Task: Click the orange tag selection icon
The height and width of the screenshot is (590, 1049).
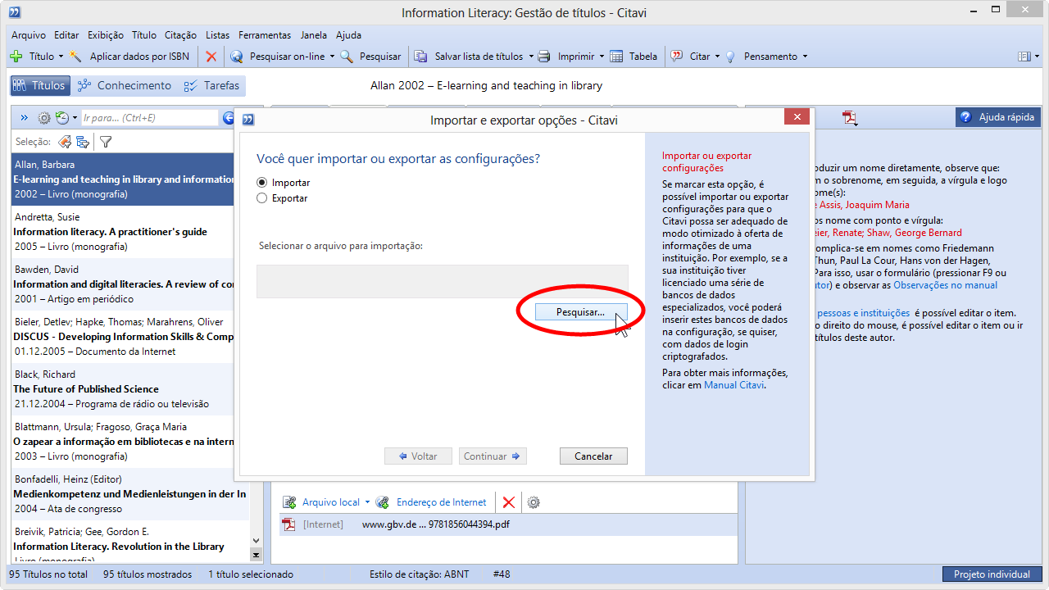Action: click(x=65, y=142)
